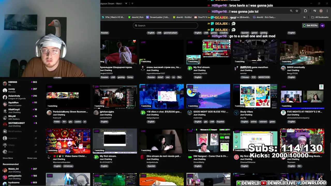Open cuvey avatar in sidebar
Image resolution: width=331 pixels, height=186 pixels.
[x=5, y=90]
